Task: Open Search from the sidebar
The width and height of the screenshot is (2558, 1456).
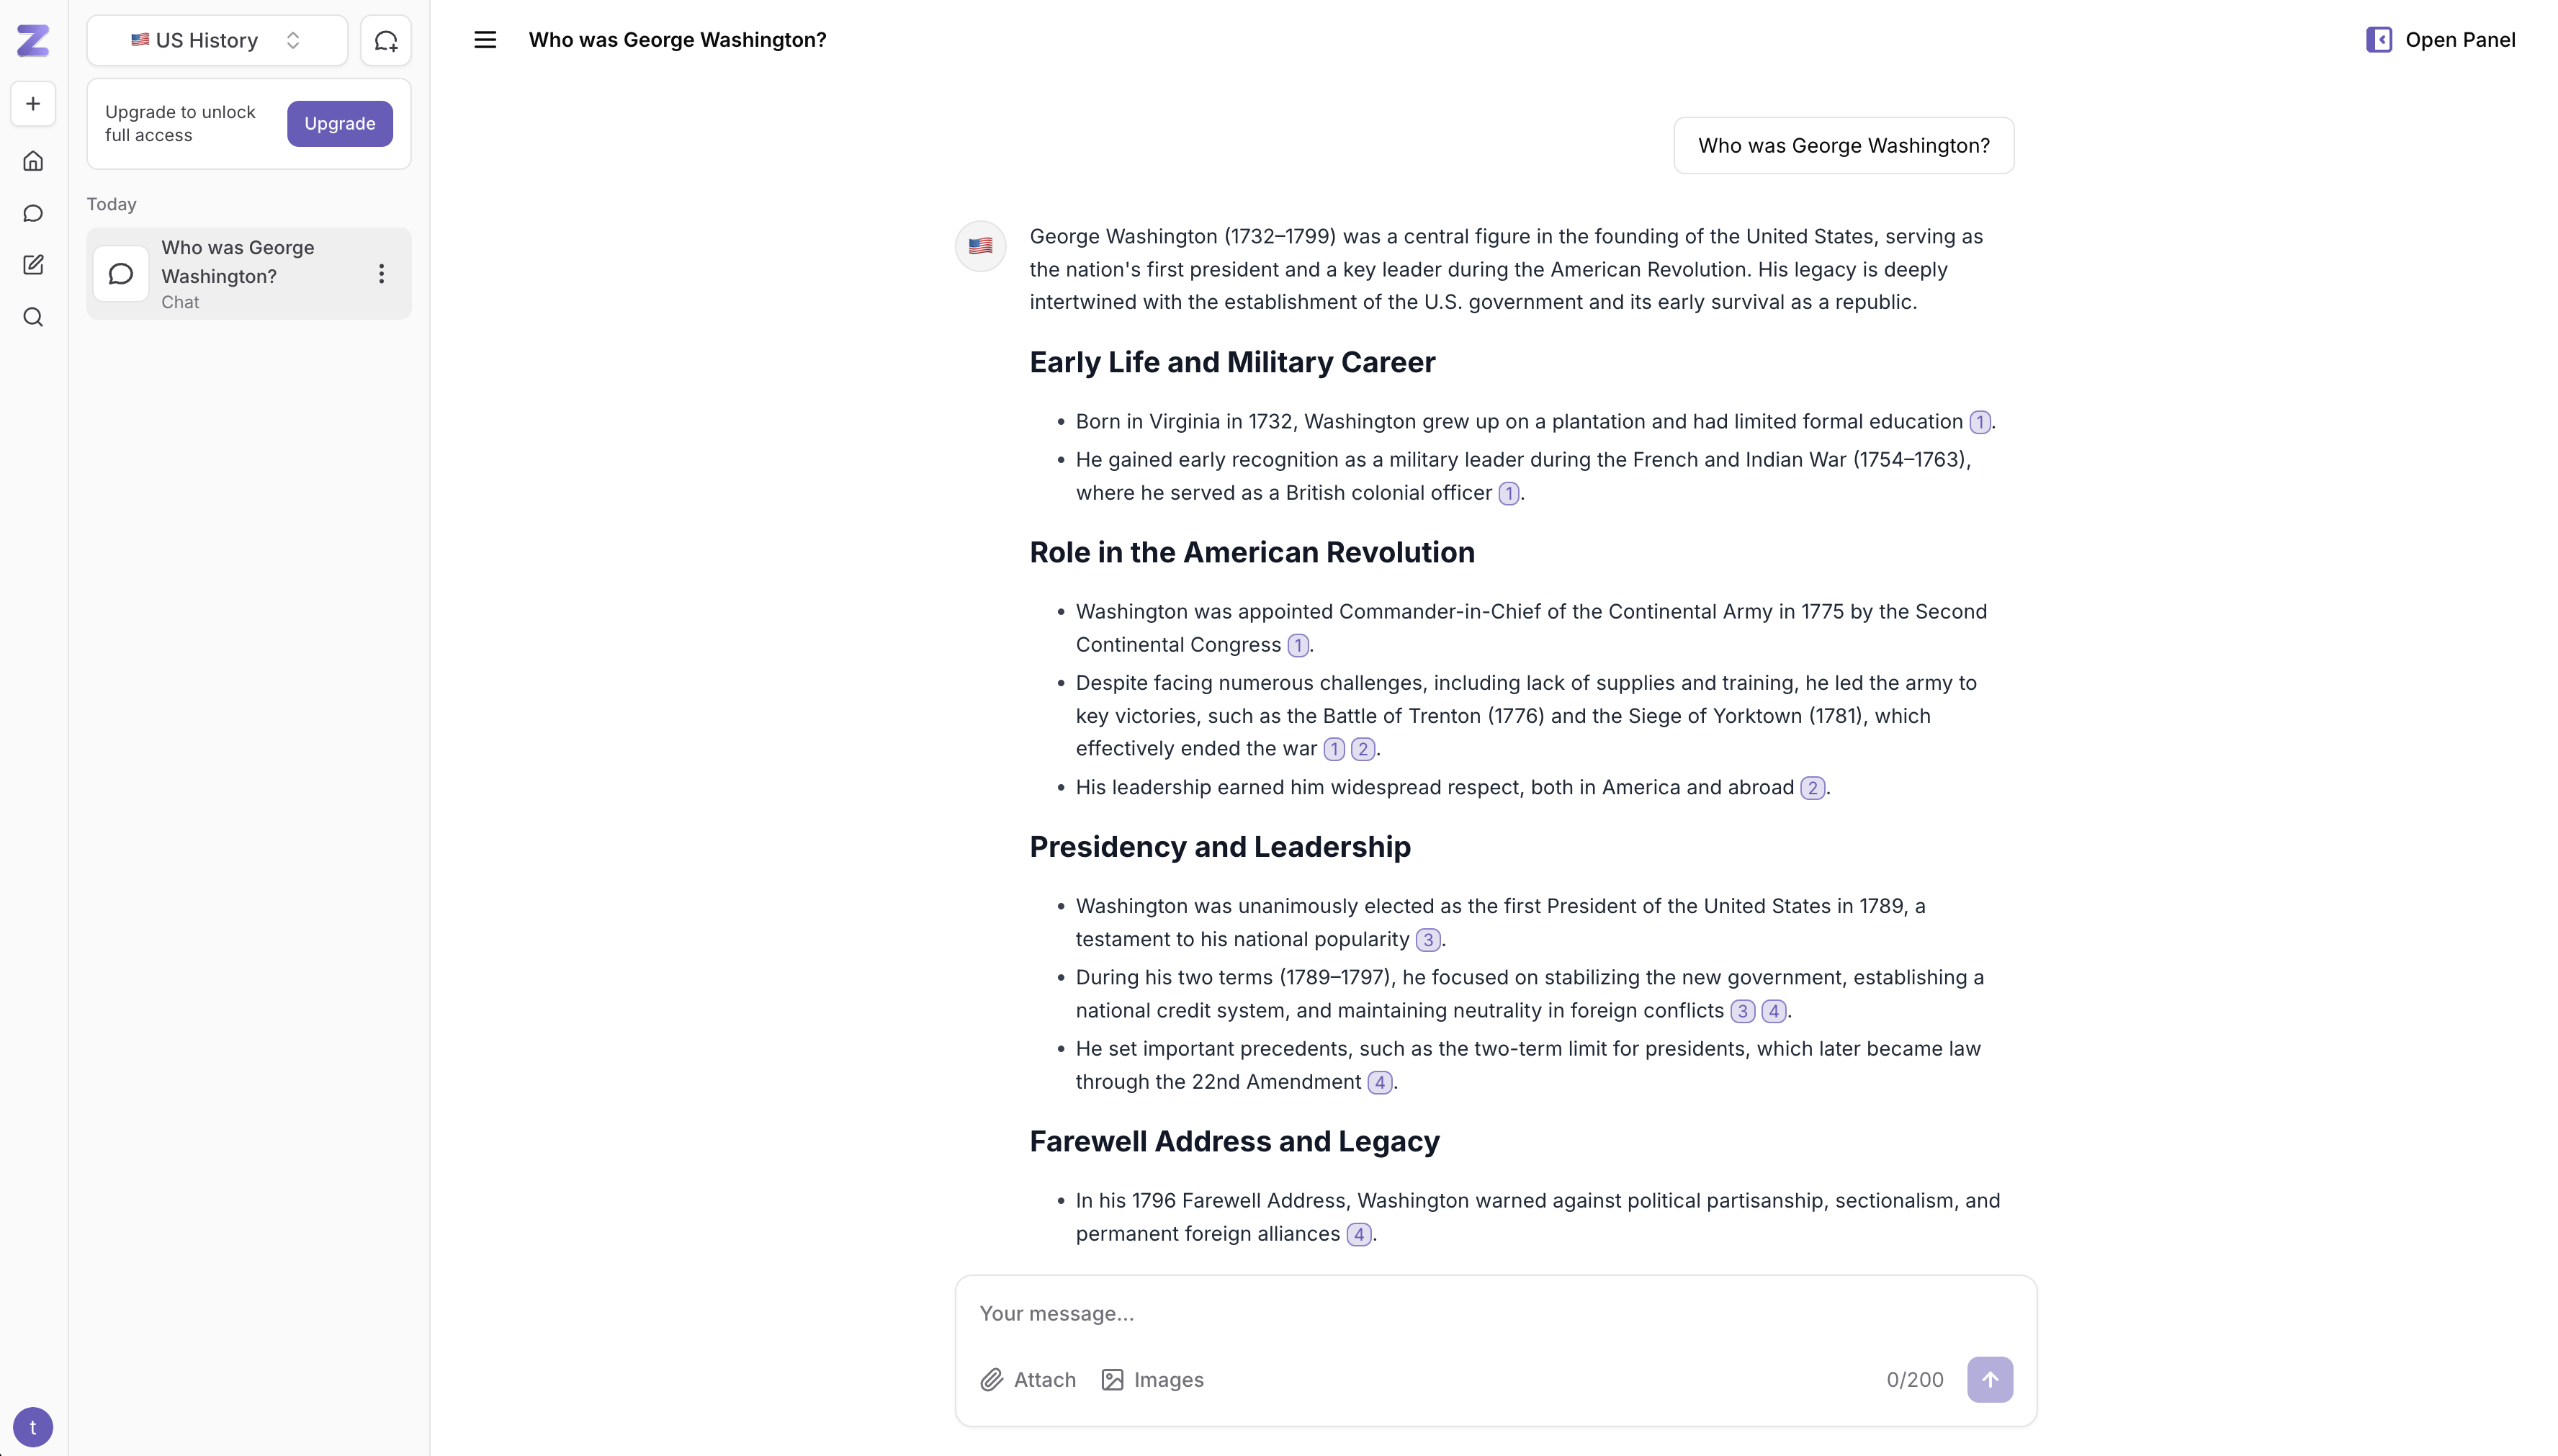Action: tap(33, 317)
